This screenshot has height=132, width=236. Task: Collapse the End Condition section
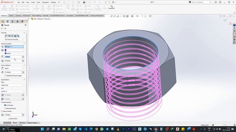24,65
